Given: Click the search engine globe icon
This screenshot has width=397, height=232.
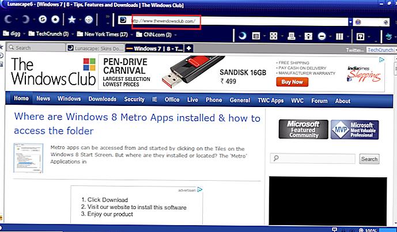Looking at the screenshot, I should (358, 22).
